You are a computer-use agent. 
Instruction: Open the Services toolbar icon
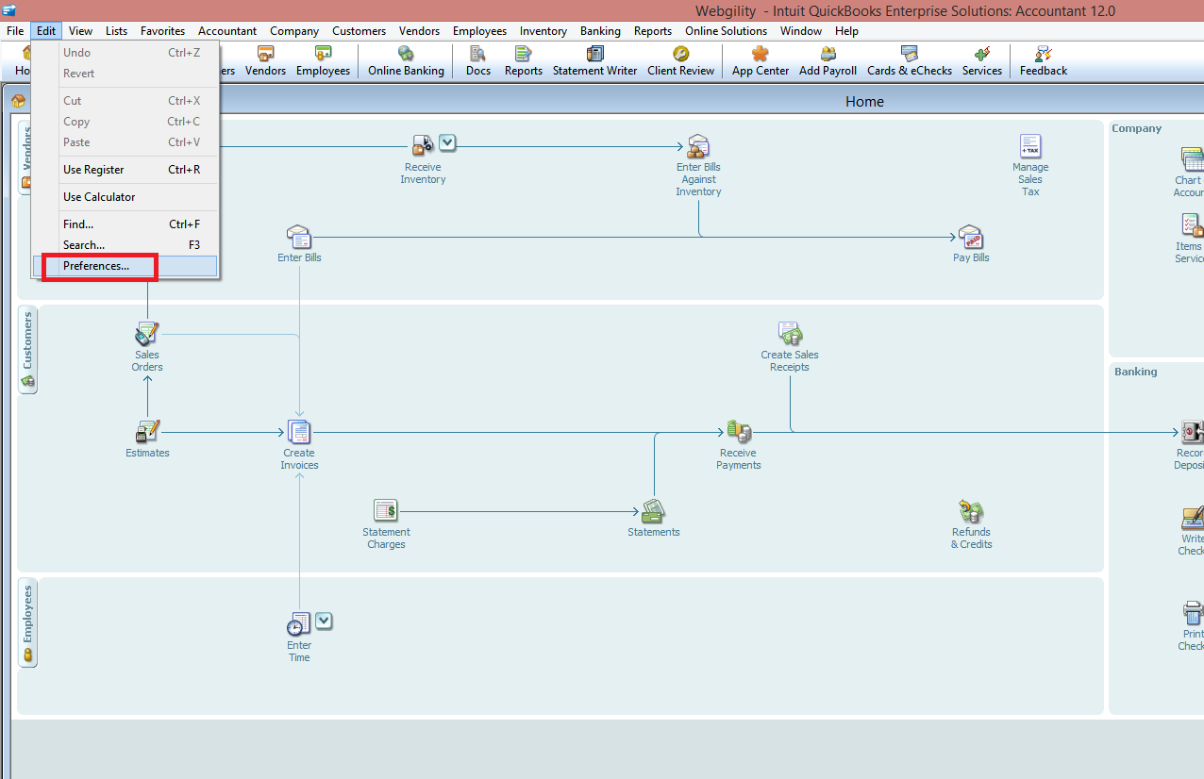click(x=982, y=61)
